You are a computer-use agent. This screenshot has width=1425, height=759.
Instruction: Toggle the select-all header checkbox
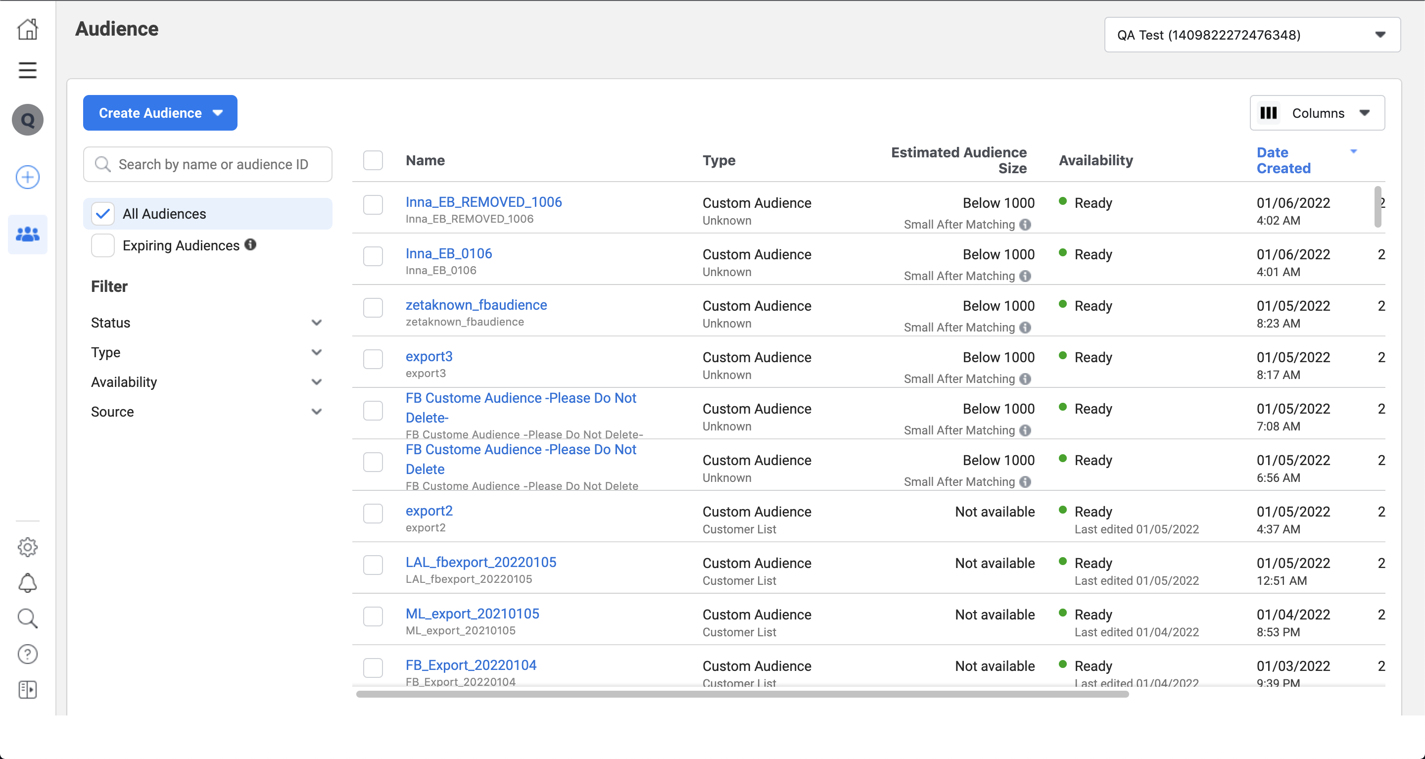tap(373, 160)
